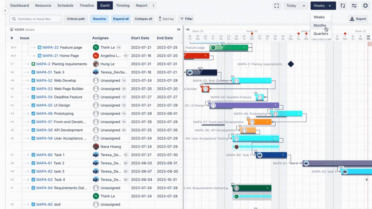372x209 pixels.
Task: Expand the MAPA-55 UI Design bar arrow
Action: (x=275, y=105)
